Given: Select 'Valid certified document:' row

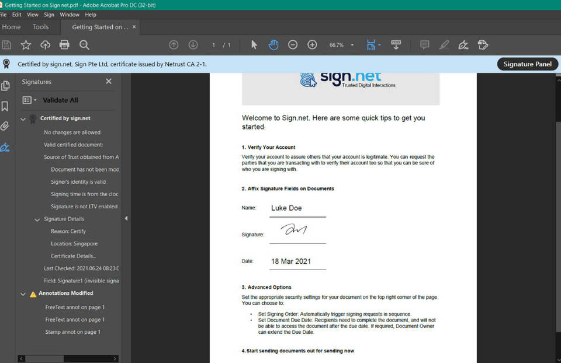Looking at the screenshot, I should pos(74,145).
